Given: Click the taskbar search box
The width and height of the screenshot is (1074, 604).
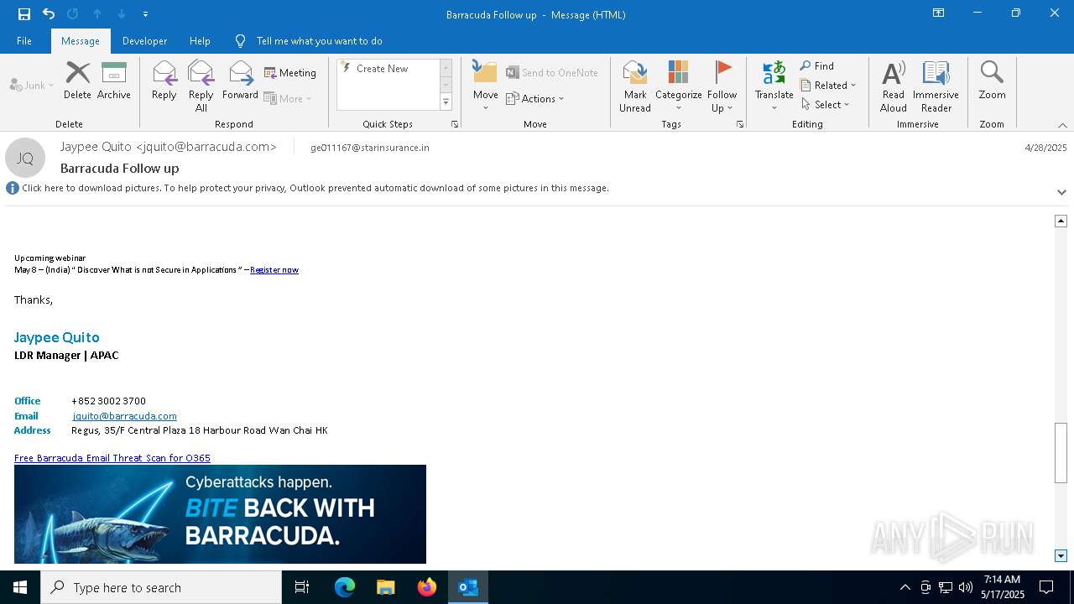Looking at the screenshot, I should tap(161, 587).
